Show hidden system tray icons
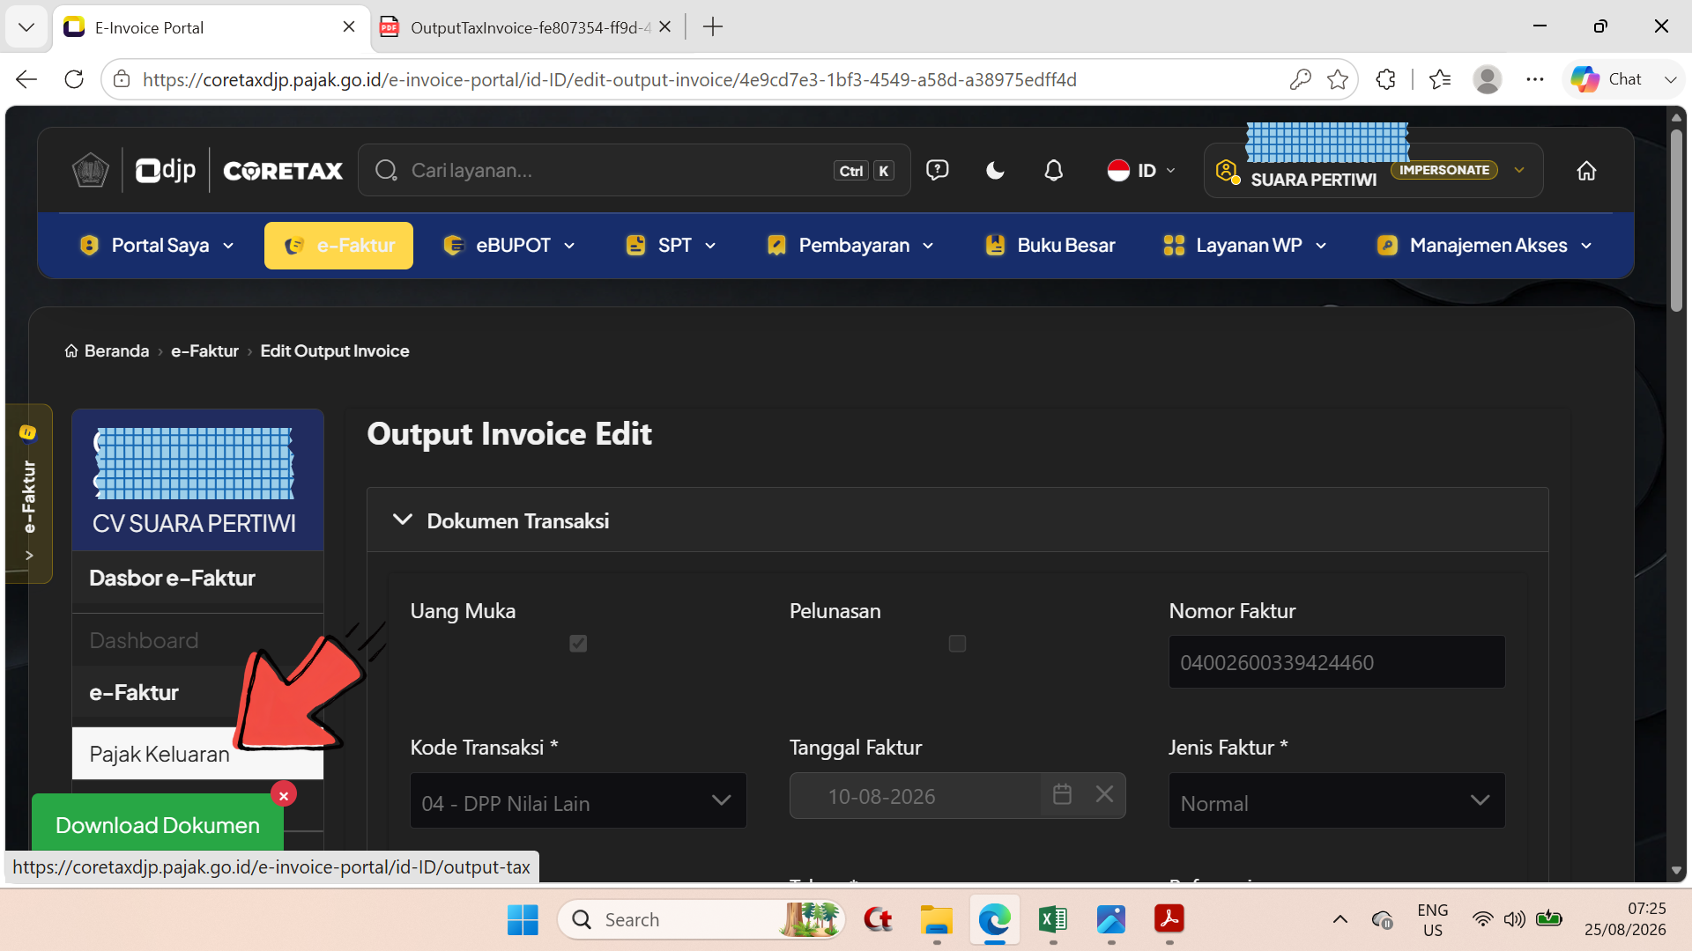Image resolution: width=1692 pixels, height=951 pixels. tap(1340, 919)
